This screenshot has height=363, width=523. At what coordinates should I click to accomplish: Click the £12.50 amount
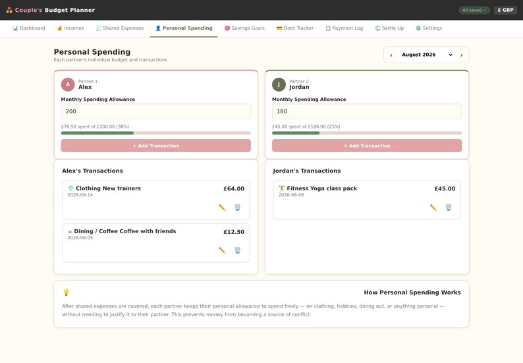click(x=234, y=231)
